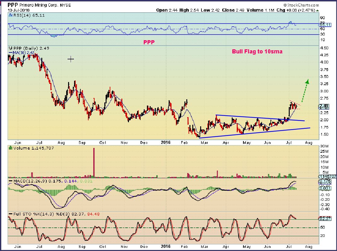Viewport: 337px width, 251px height.
Task: Click the tall red volume spike bar
Action: pos(94,163)
